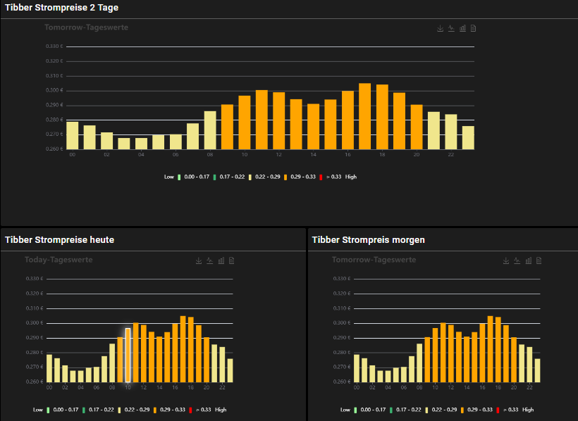Toggle the 0.22 - 0.29 range in the 2 Tage legend
The image size is (578, 421).
click(264, 177)
